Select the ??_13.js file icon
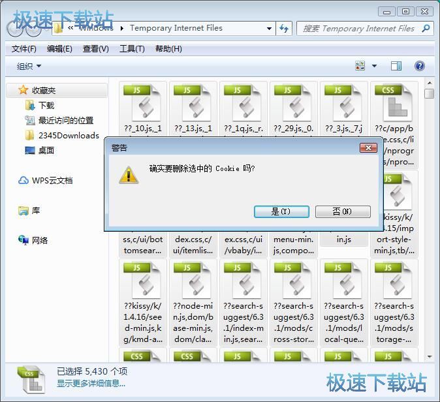Viewport: 440px width, 402px height. click(x=192, y=103)
